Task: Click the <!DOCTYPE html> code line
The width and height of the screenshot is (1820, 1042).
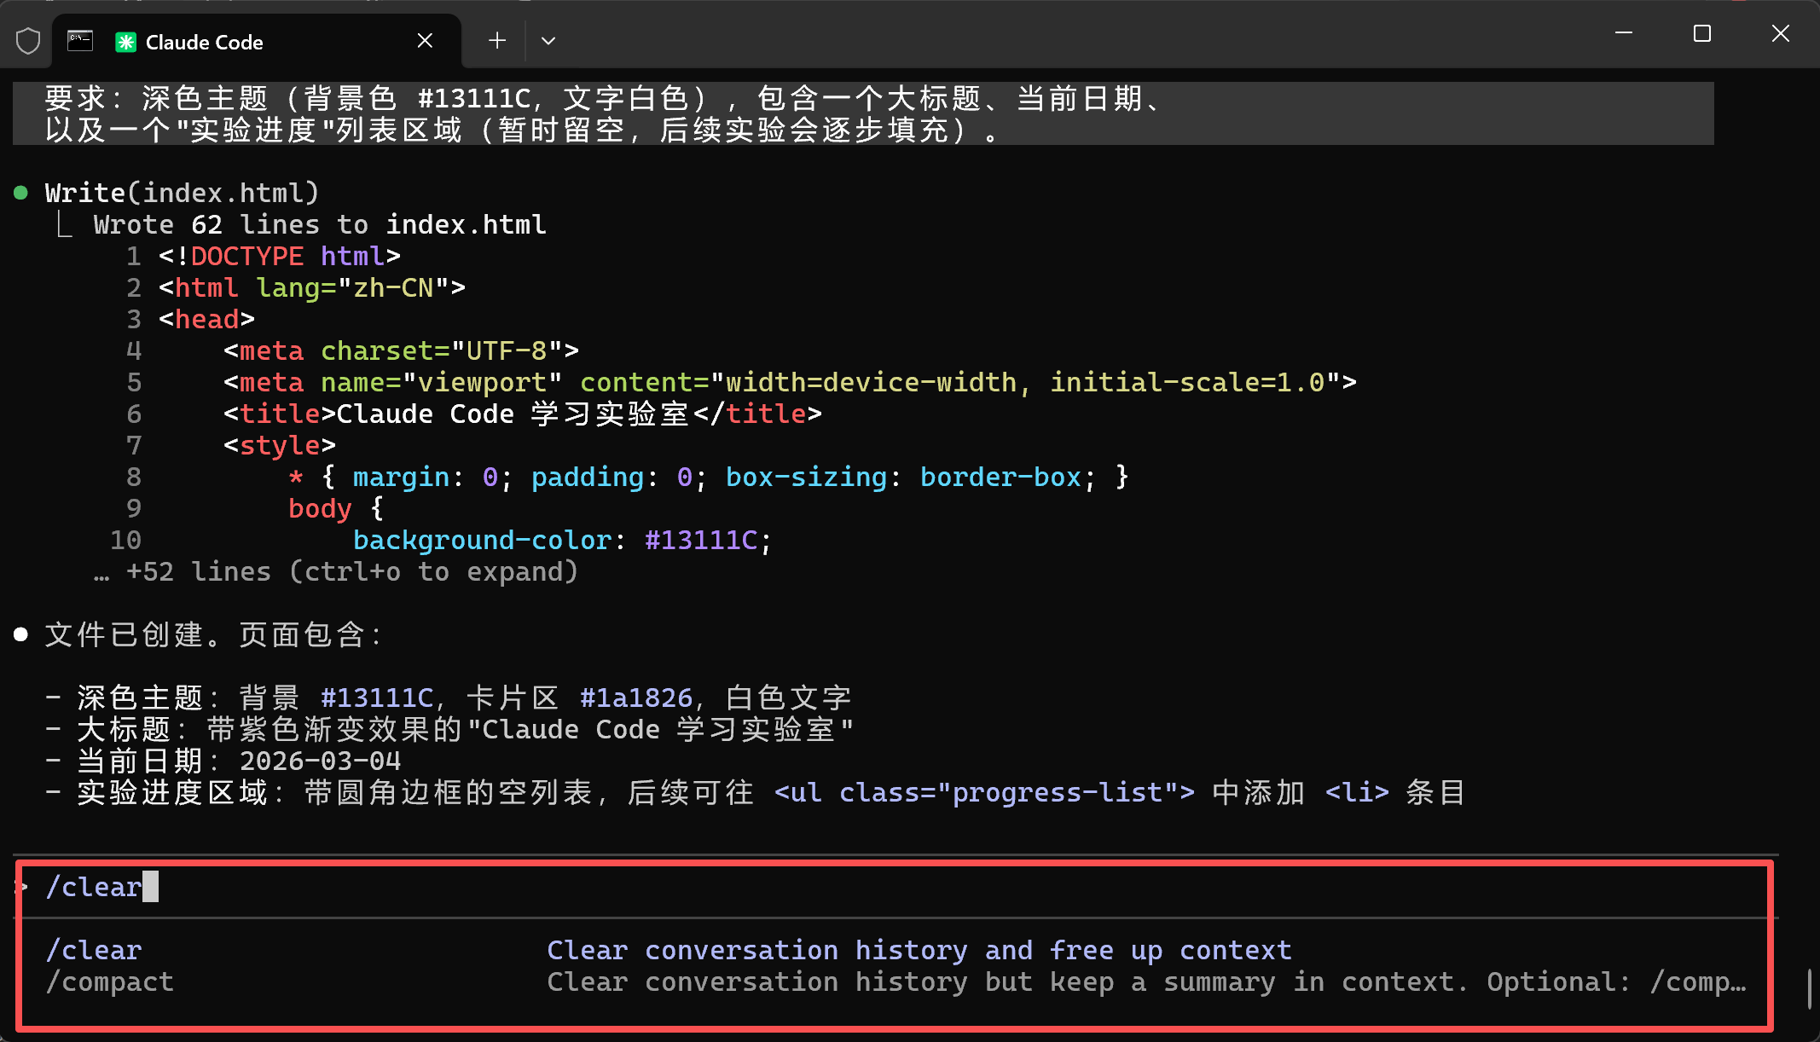Action: 280,257
